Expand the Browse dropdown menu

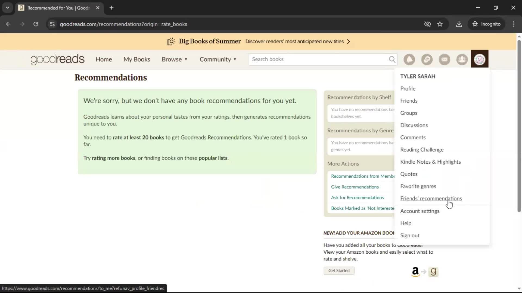[x=175, y=59]
